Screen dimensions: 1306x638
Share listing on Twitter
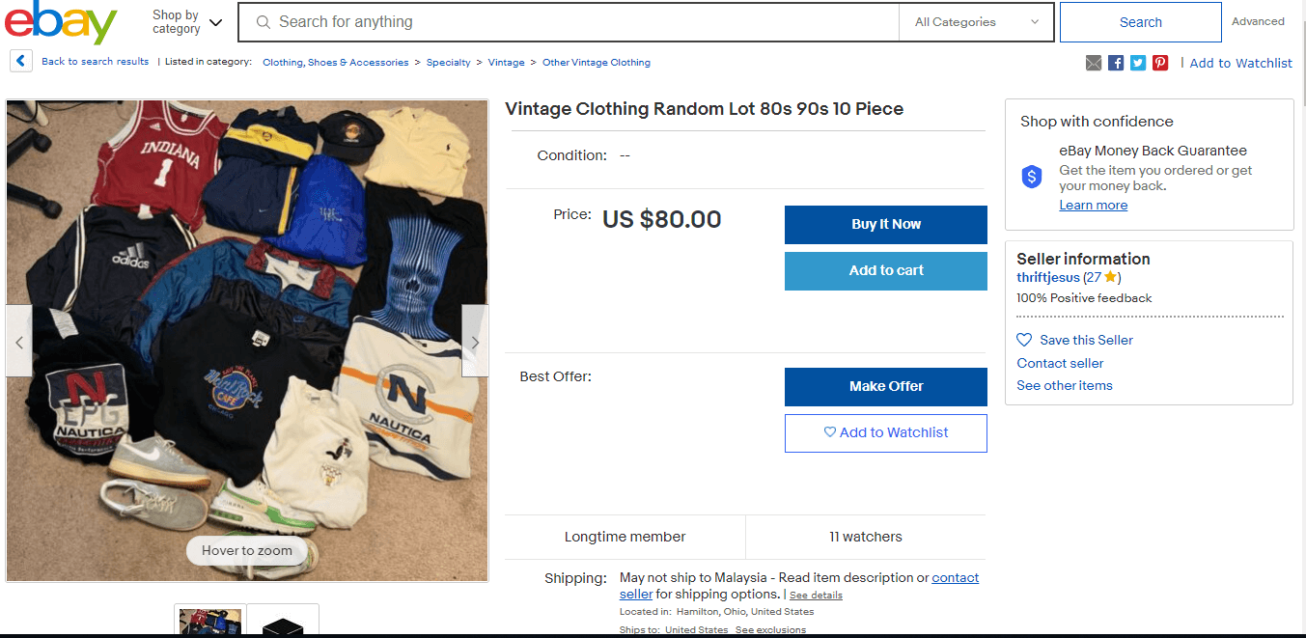1138,63
